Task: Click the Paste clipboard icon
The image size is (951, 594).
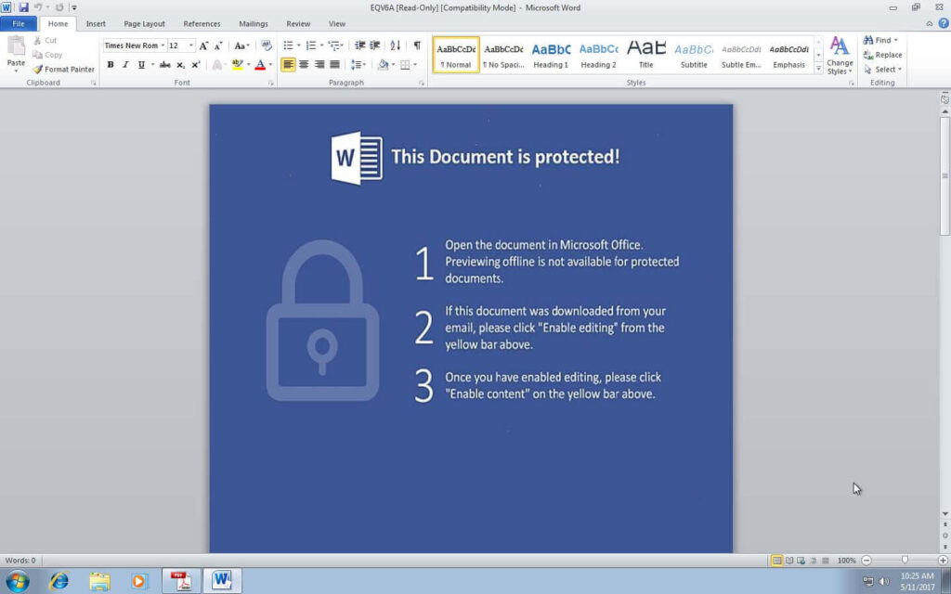Action: [16, 46]
